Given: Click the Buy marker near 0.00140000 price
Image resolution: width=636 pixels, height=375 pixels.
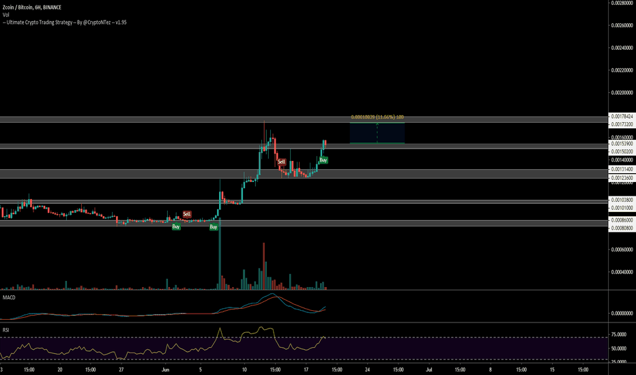Looking at the screenshot, I should pyautogui.click(x=323, y=160).
